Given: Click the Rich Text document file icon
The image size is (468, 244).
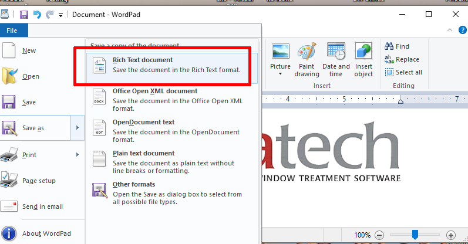Looking at the screenshot, I should click(99, 65).
